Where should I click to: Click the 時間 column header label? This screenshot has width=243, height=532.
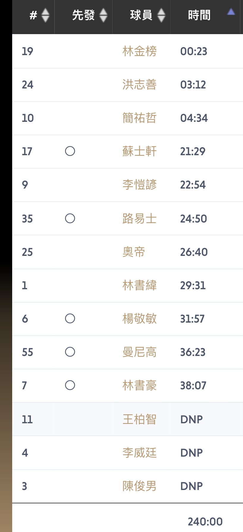click(x=199, y=15)
